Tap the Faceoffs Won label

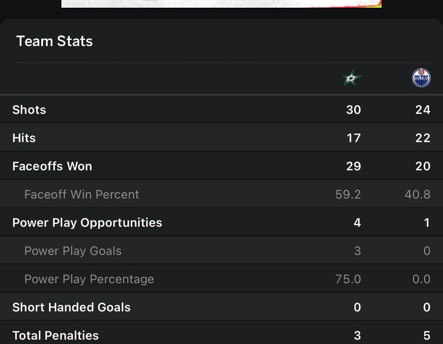[x=52, y=166]
